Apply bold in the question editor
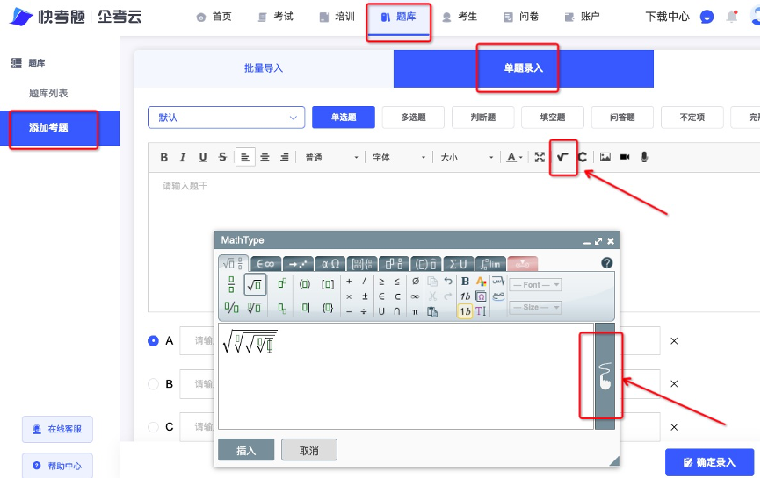The height and width of the screenshot is (478, 761). click(164, 157)
